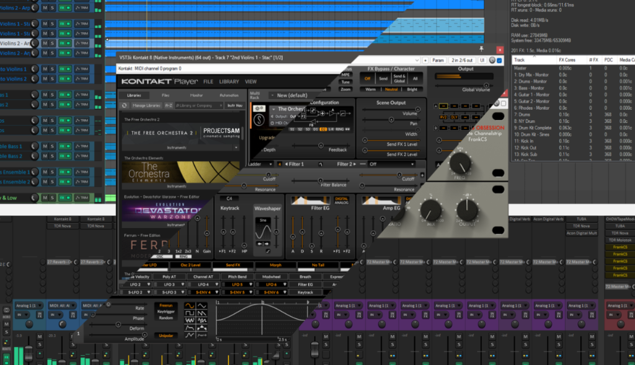
Task: Click the Obsession OUTPUT knob
Action: tap(467, 209)
